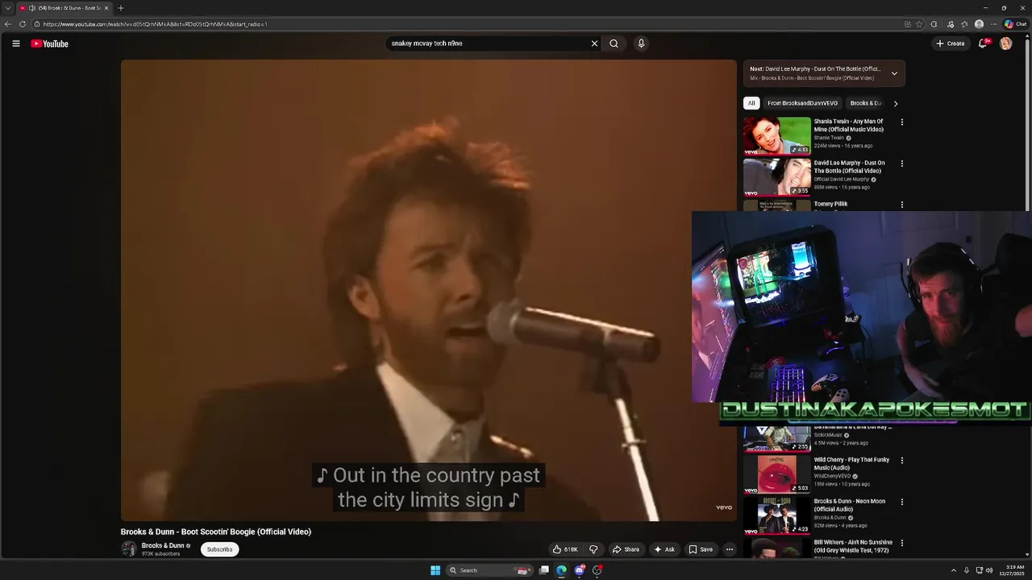This screenshot has width=1032, height=580.
Task: Show more filter chips with right arrow
Action: pyautogui.click(x=895, y=103)
